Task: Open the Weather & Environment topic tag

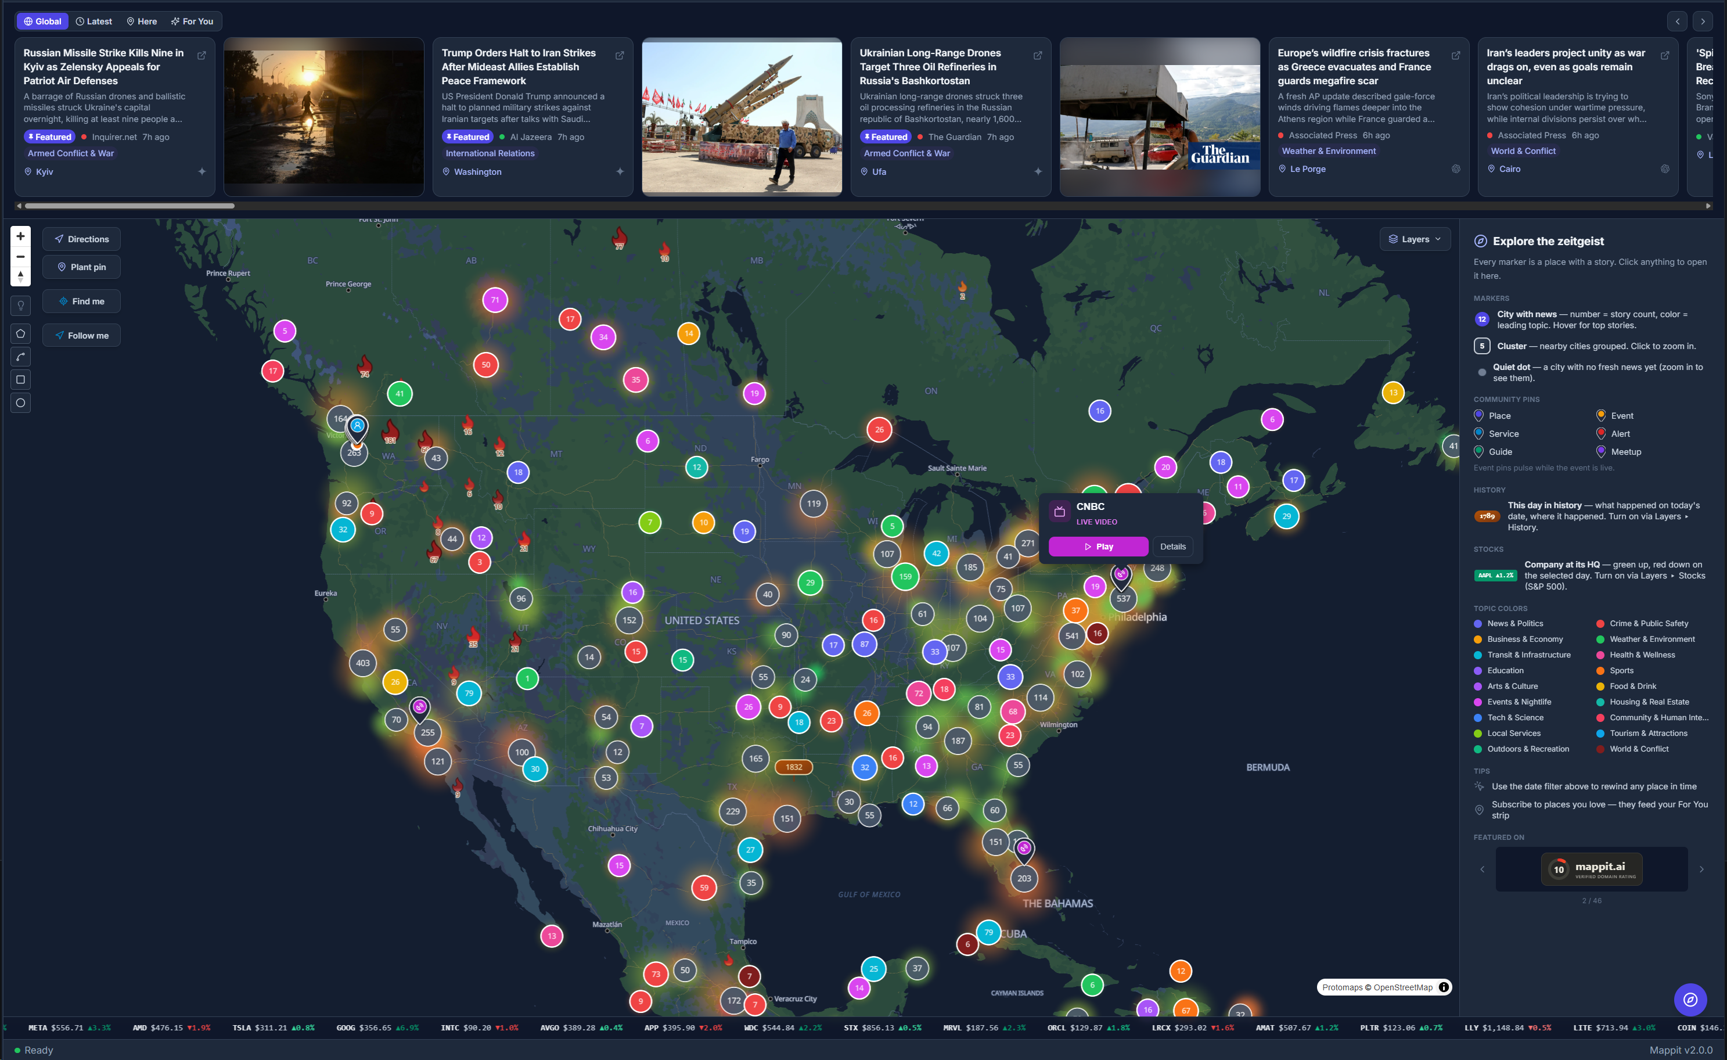Action: click(x=1329, y=151)
